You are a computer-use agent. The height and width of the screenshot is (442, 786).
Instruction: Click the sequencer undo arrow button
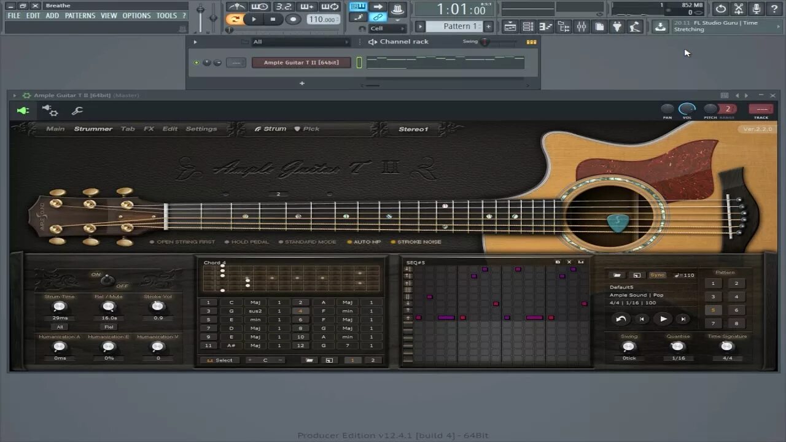[621, 319]
